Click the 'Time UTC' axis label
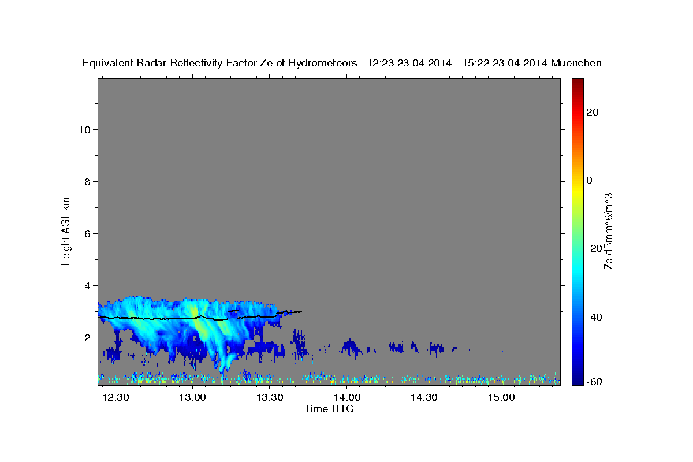Image resolution: width=693 pixels, height=462 pixels. (329, 409)
